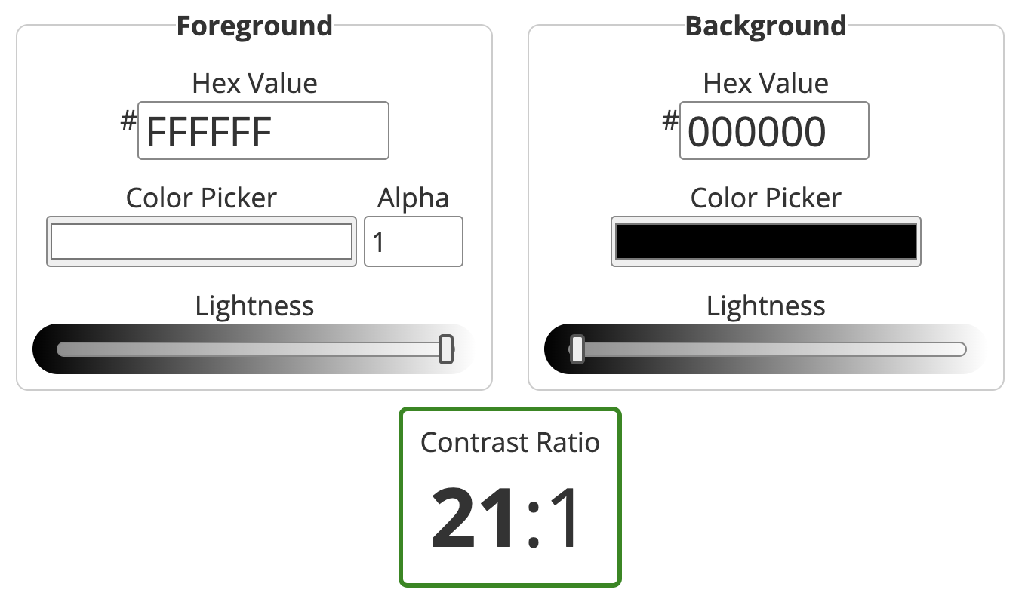Screen dimensions: 1022x602
Task: Click the Foreground Lightness slider handle
Action: pyautogui.click(x=446, y=349)
